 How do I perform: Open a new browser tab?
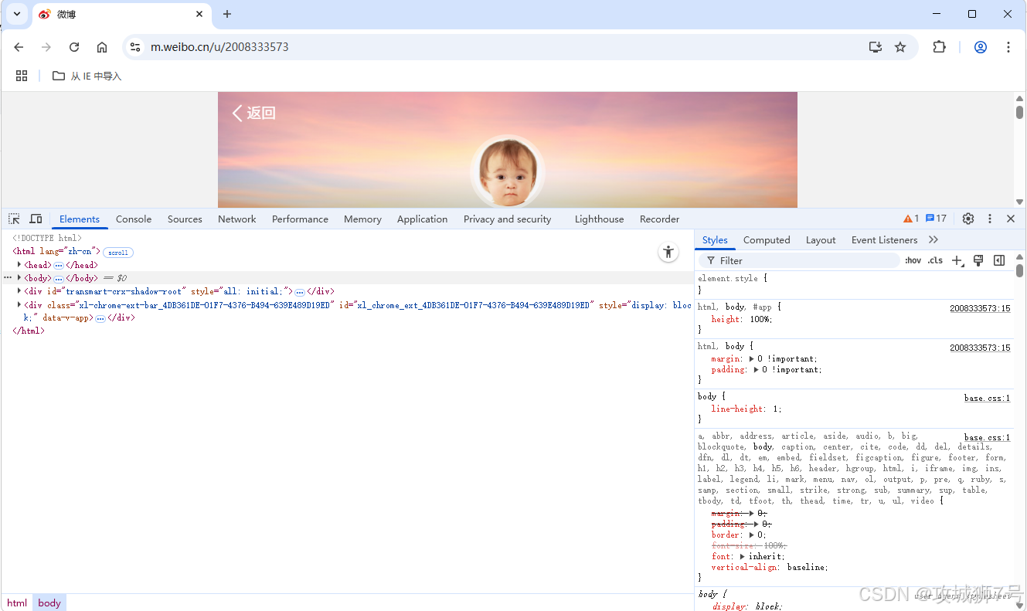pos(227,14)
